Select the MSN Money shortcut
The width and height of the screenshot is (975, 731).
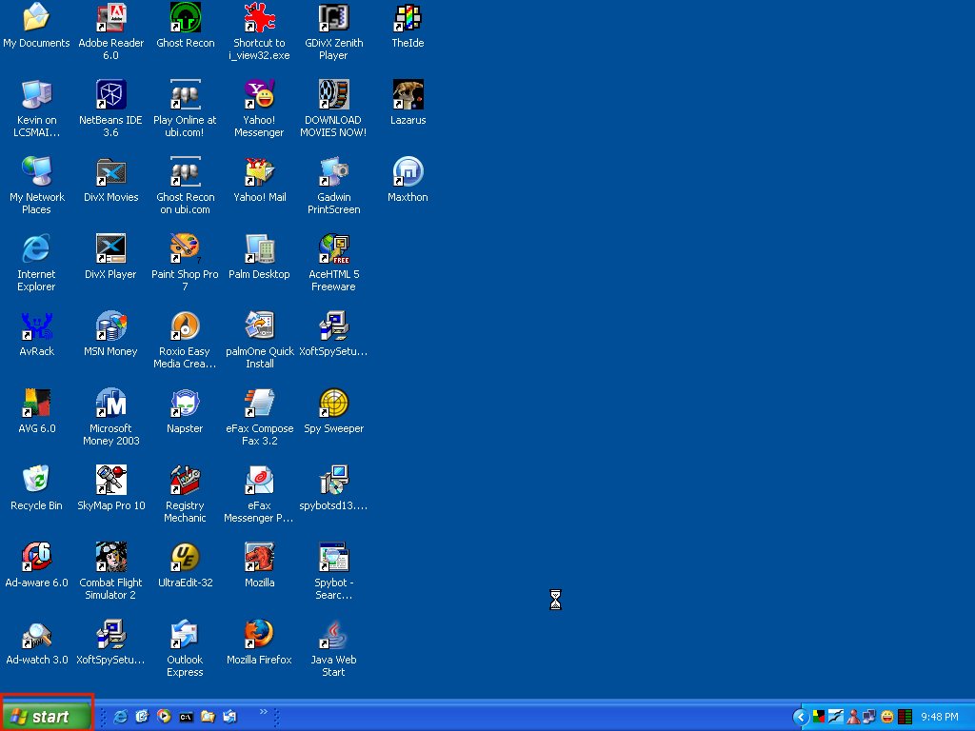[110, 326]
